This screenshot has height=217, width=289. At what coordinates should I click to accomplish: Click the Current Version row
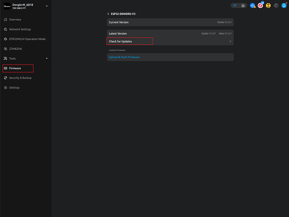[x=170, y=22]
